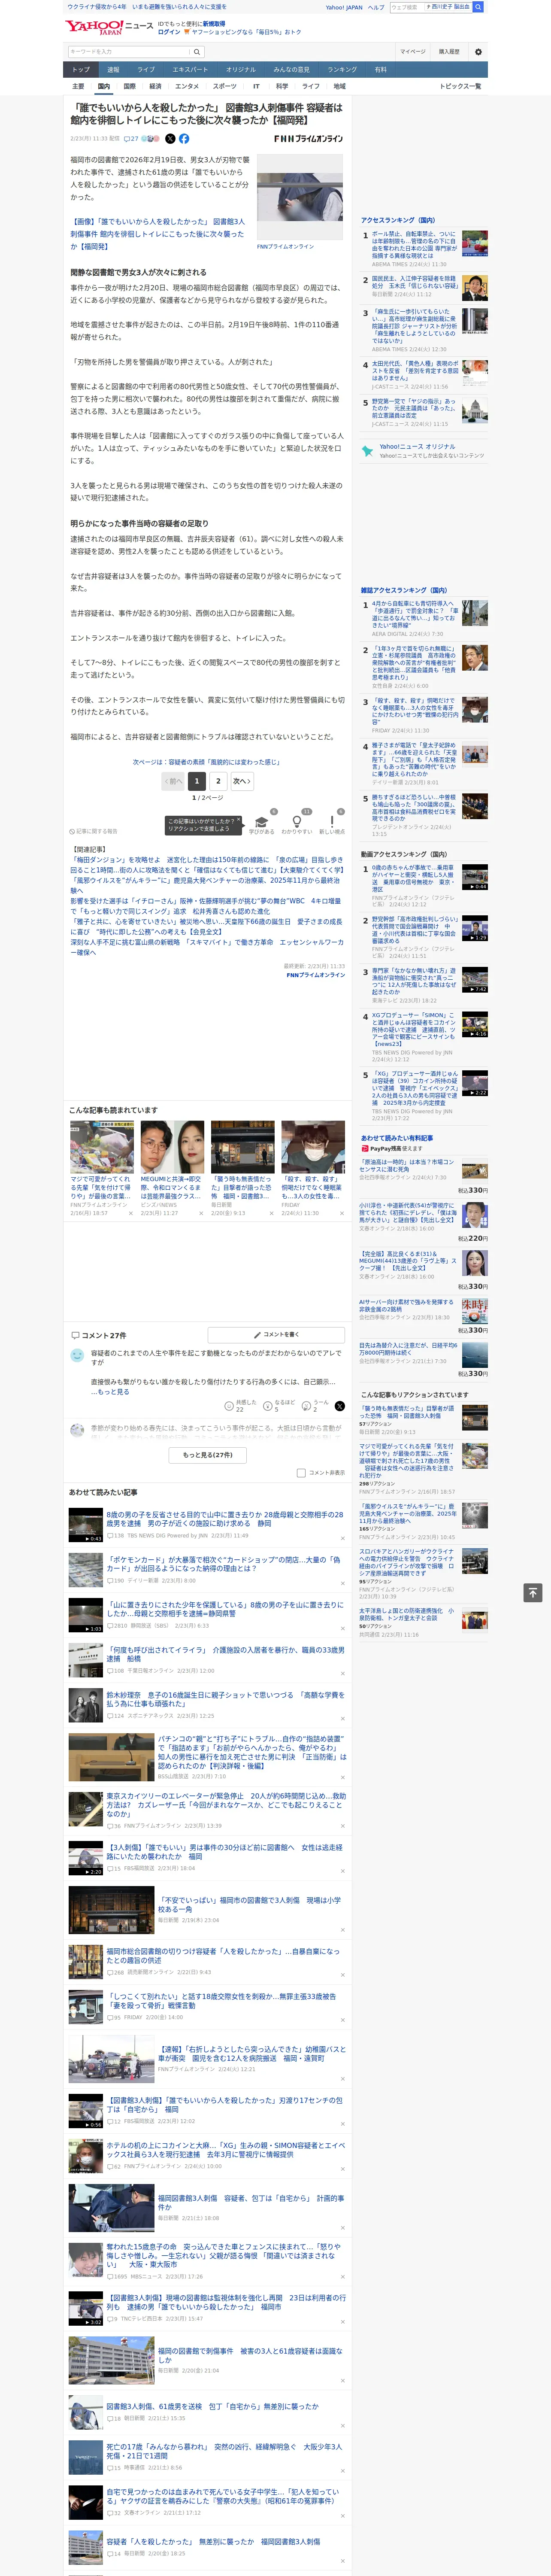Click もっと見る(27件) comments button
The height and width of the screenshot is (2576, 551).
point(208,1455)
